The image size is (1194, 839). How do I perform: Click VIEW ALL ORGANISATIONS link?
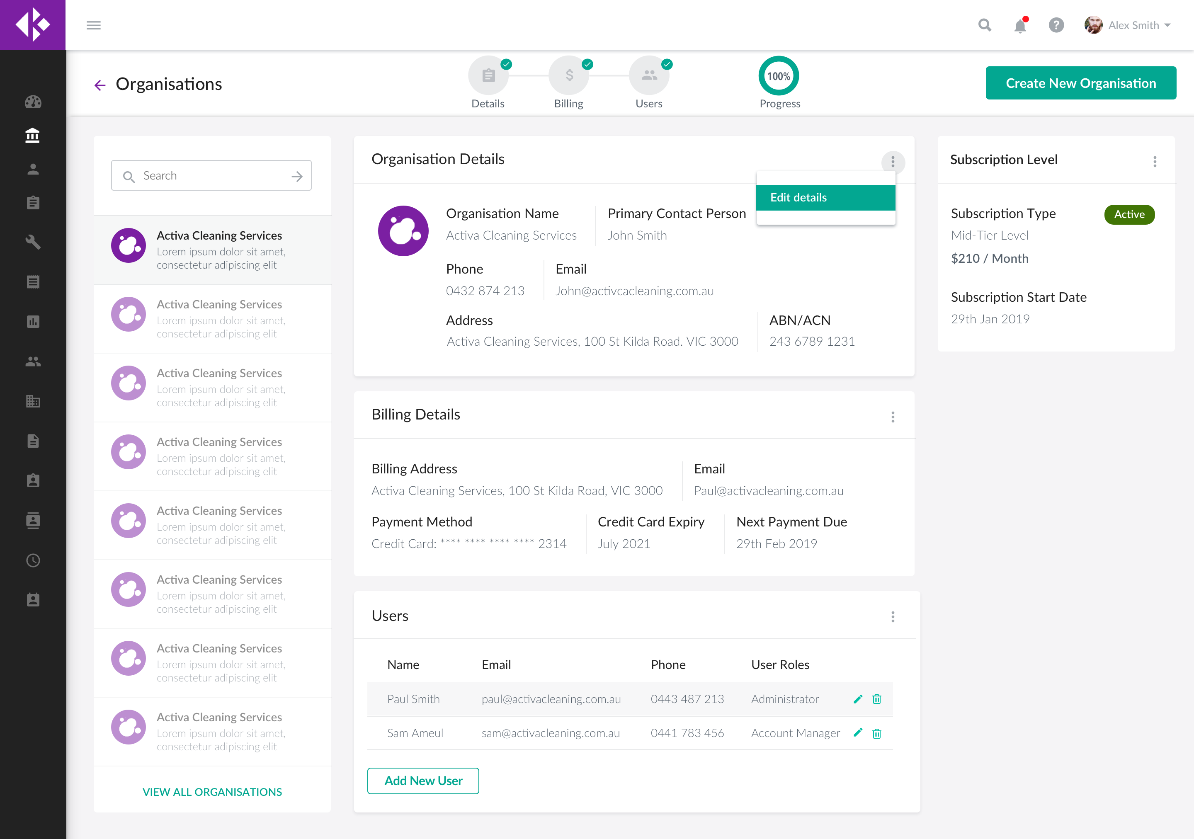tap(212, 792)
